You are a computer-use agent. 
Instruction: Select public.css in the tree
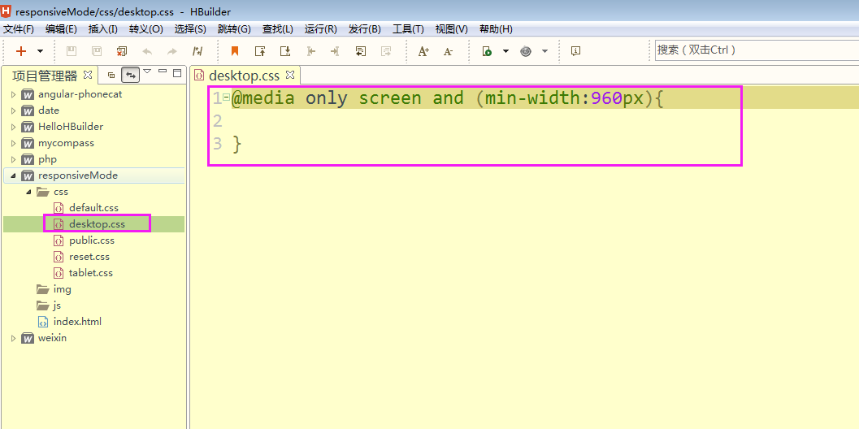tap(92, 240)
